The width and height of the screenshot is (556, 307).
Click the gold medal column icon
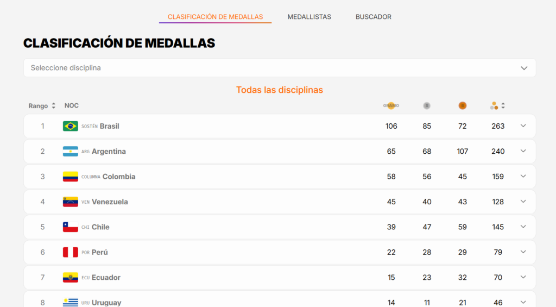click(391, 106)
